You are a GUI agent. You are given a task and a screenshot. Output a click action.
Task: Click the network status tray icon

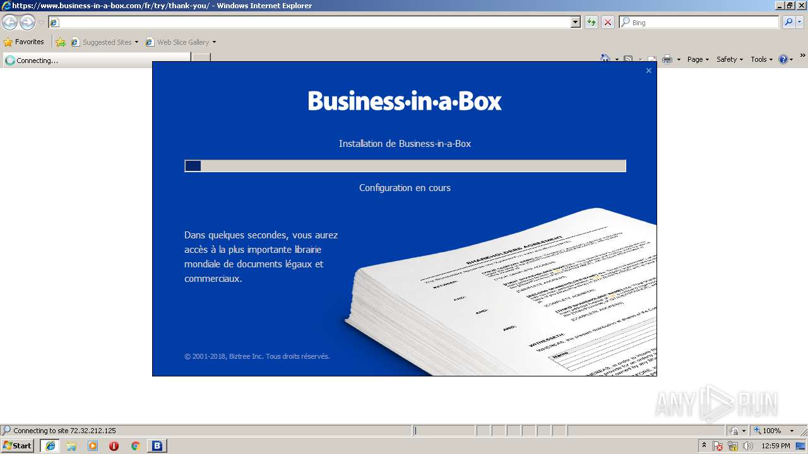point(733,446)
